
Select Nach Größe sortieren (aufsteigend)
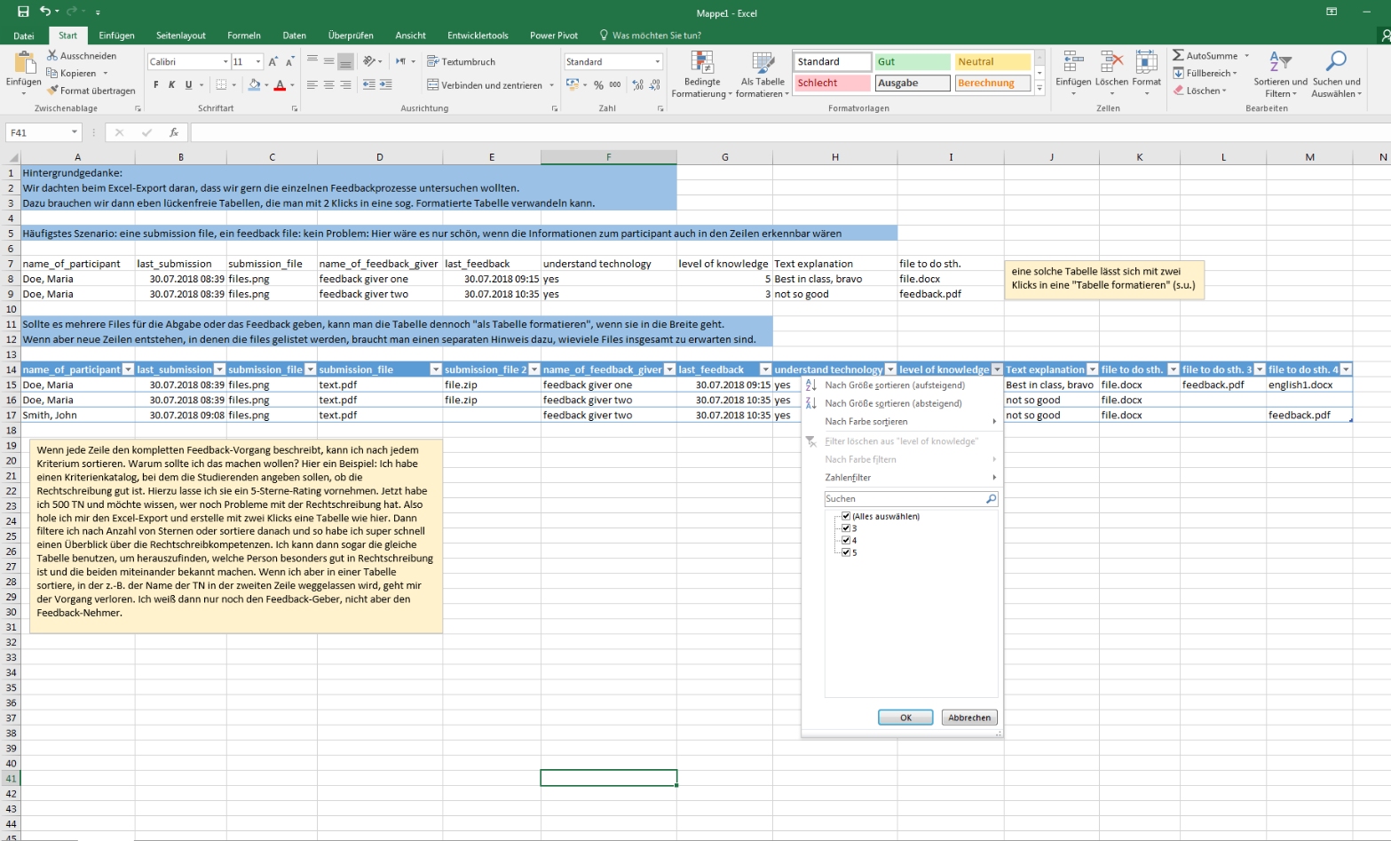[x=894, y=385]
